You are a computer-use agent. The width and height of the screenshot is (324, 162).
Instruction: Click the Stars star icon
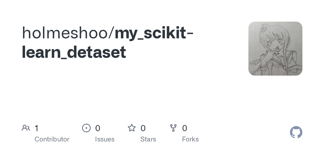(132, 128)
